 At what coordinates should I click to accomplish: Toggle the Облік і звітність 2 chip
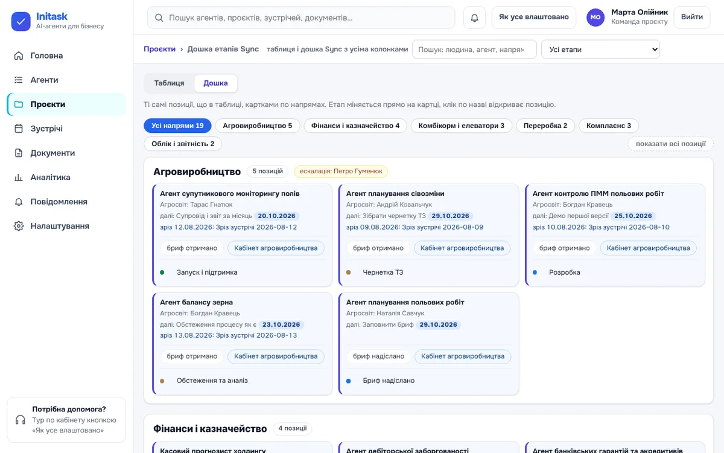point(183,144)
